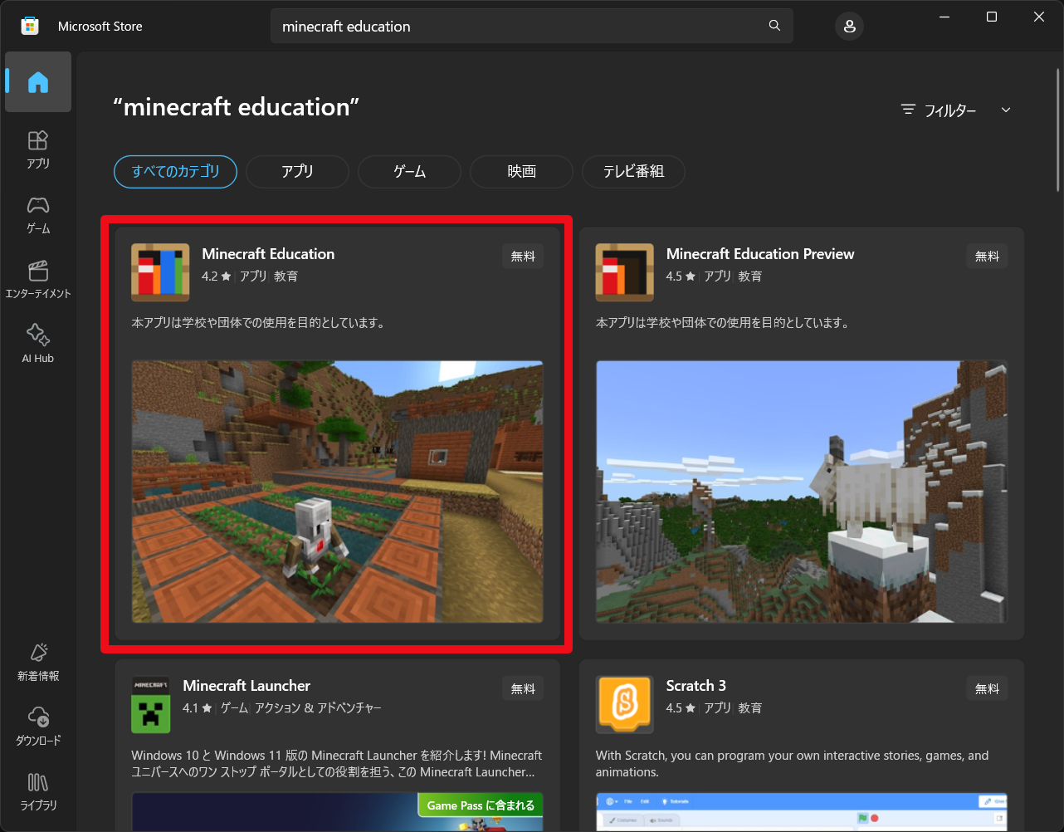Click 無料 button on Minecraft Education Preview
1064x832 pixels.
pos(987,257)
